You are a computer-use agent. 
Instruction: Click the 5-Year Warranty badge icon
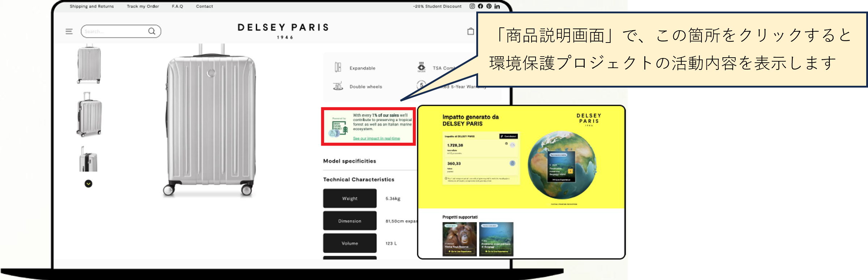[421, 85]
